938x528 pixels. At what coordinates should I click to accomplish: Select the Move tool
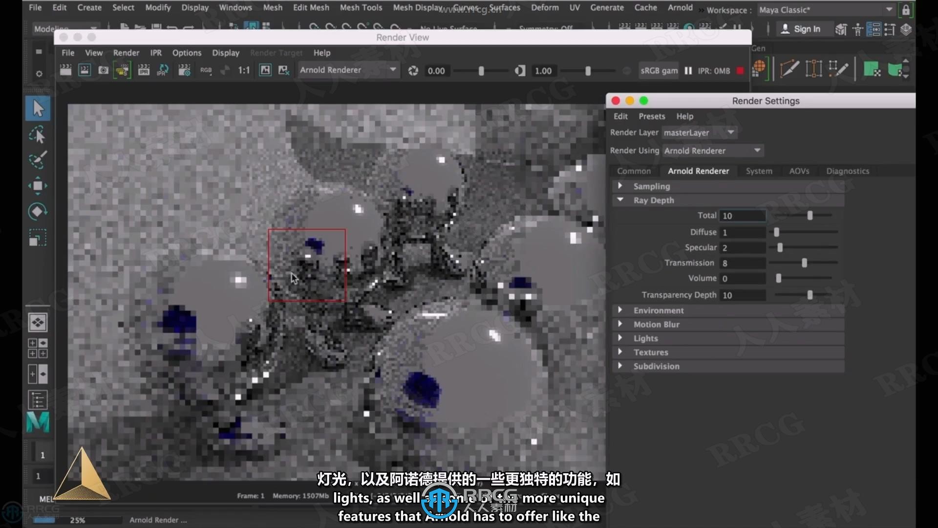(x=38, y=186)
